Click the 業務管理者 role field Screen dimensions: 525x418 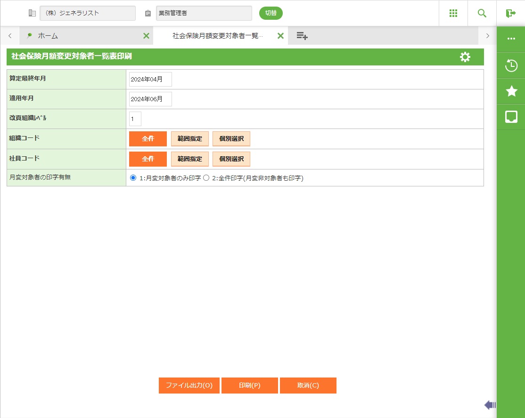[x=204, y=13]
